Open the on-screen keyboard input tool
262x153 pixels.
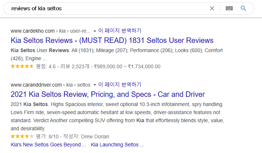coord(229,8)
